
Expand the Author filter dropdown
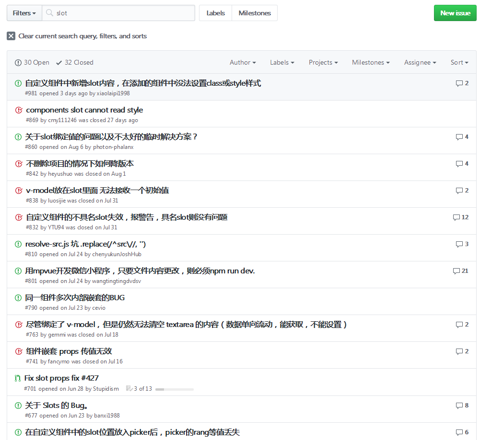pyautogui.click(x=243, y=62)
